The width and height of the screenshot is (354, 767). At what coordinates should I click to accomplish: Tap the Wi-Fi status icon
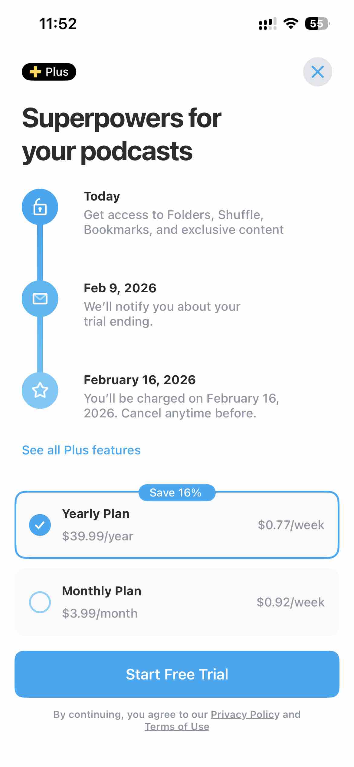290,23
